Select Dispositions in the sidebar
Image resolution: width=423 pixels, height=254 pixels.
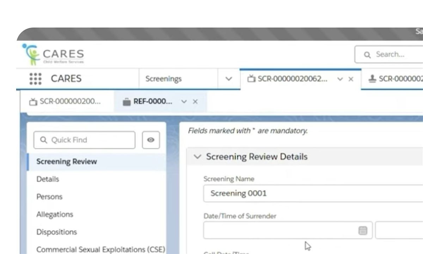click(56, 232)
